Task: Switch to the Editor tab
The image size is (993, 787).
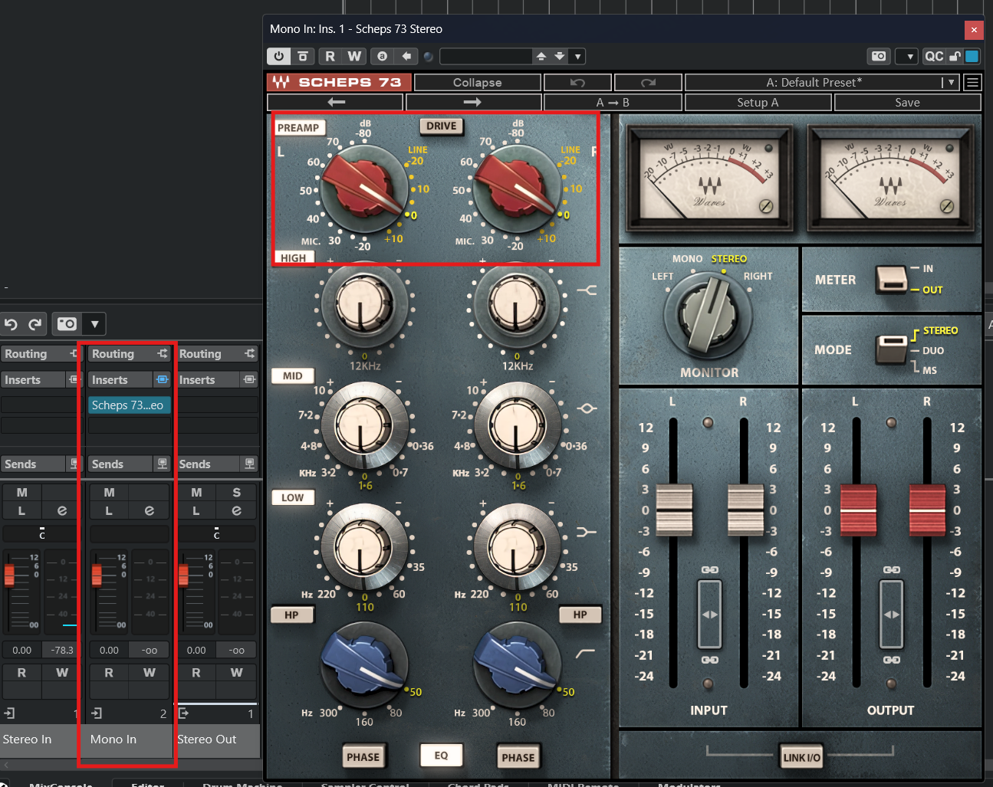Action: 148,784
